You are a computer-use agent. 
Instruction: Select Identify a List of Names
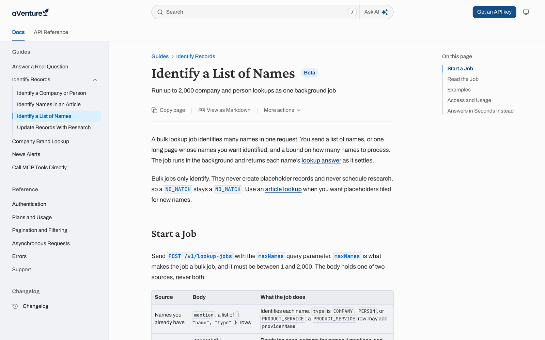pos(57,116)
